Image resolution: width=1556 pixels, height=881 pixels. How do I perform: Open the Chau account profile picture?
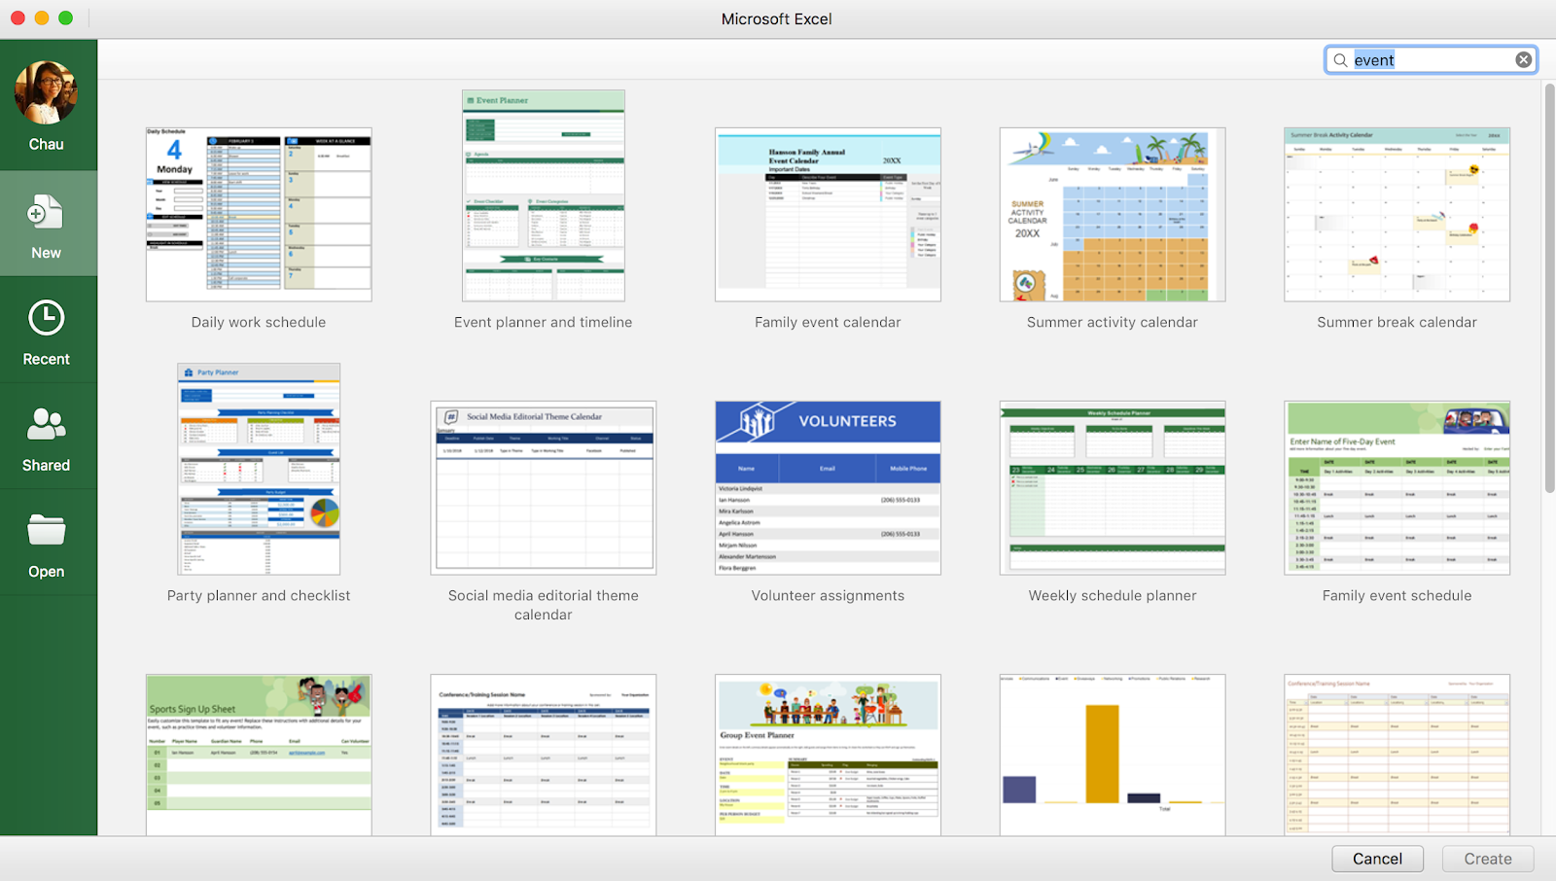[x=46, y=92]
